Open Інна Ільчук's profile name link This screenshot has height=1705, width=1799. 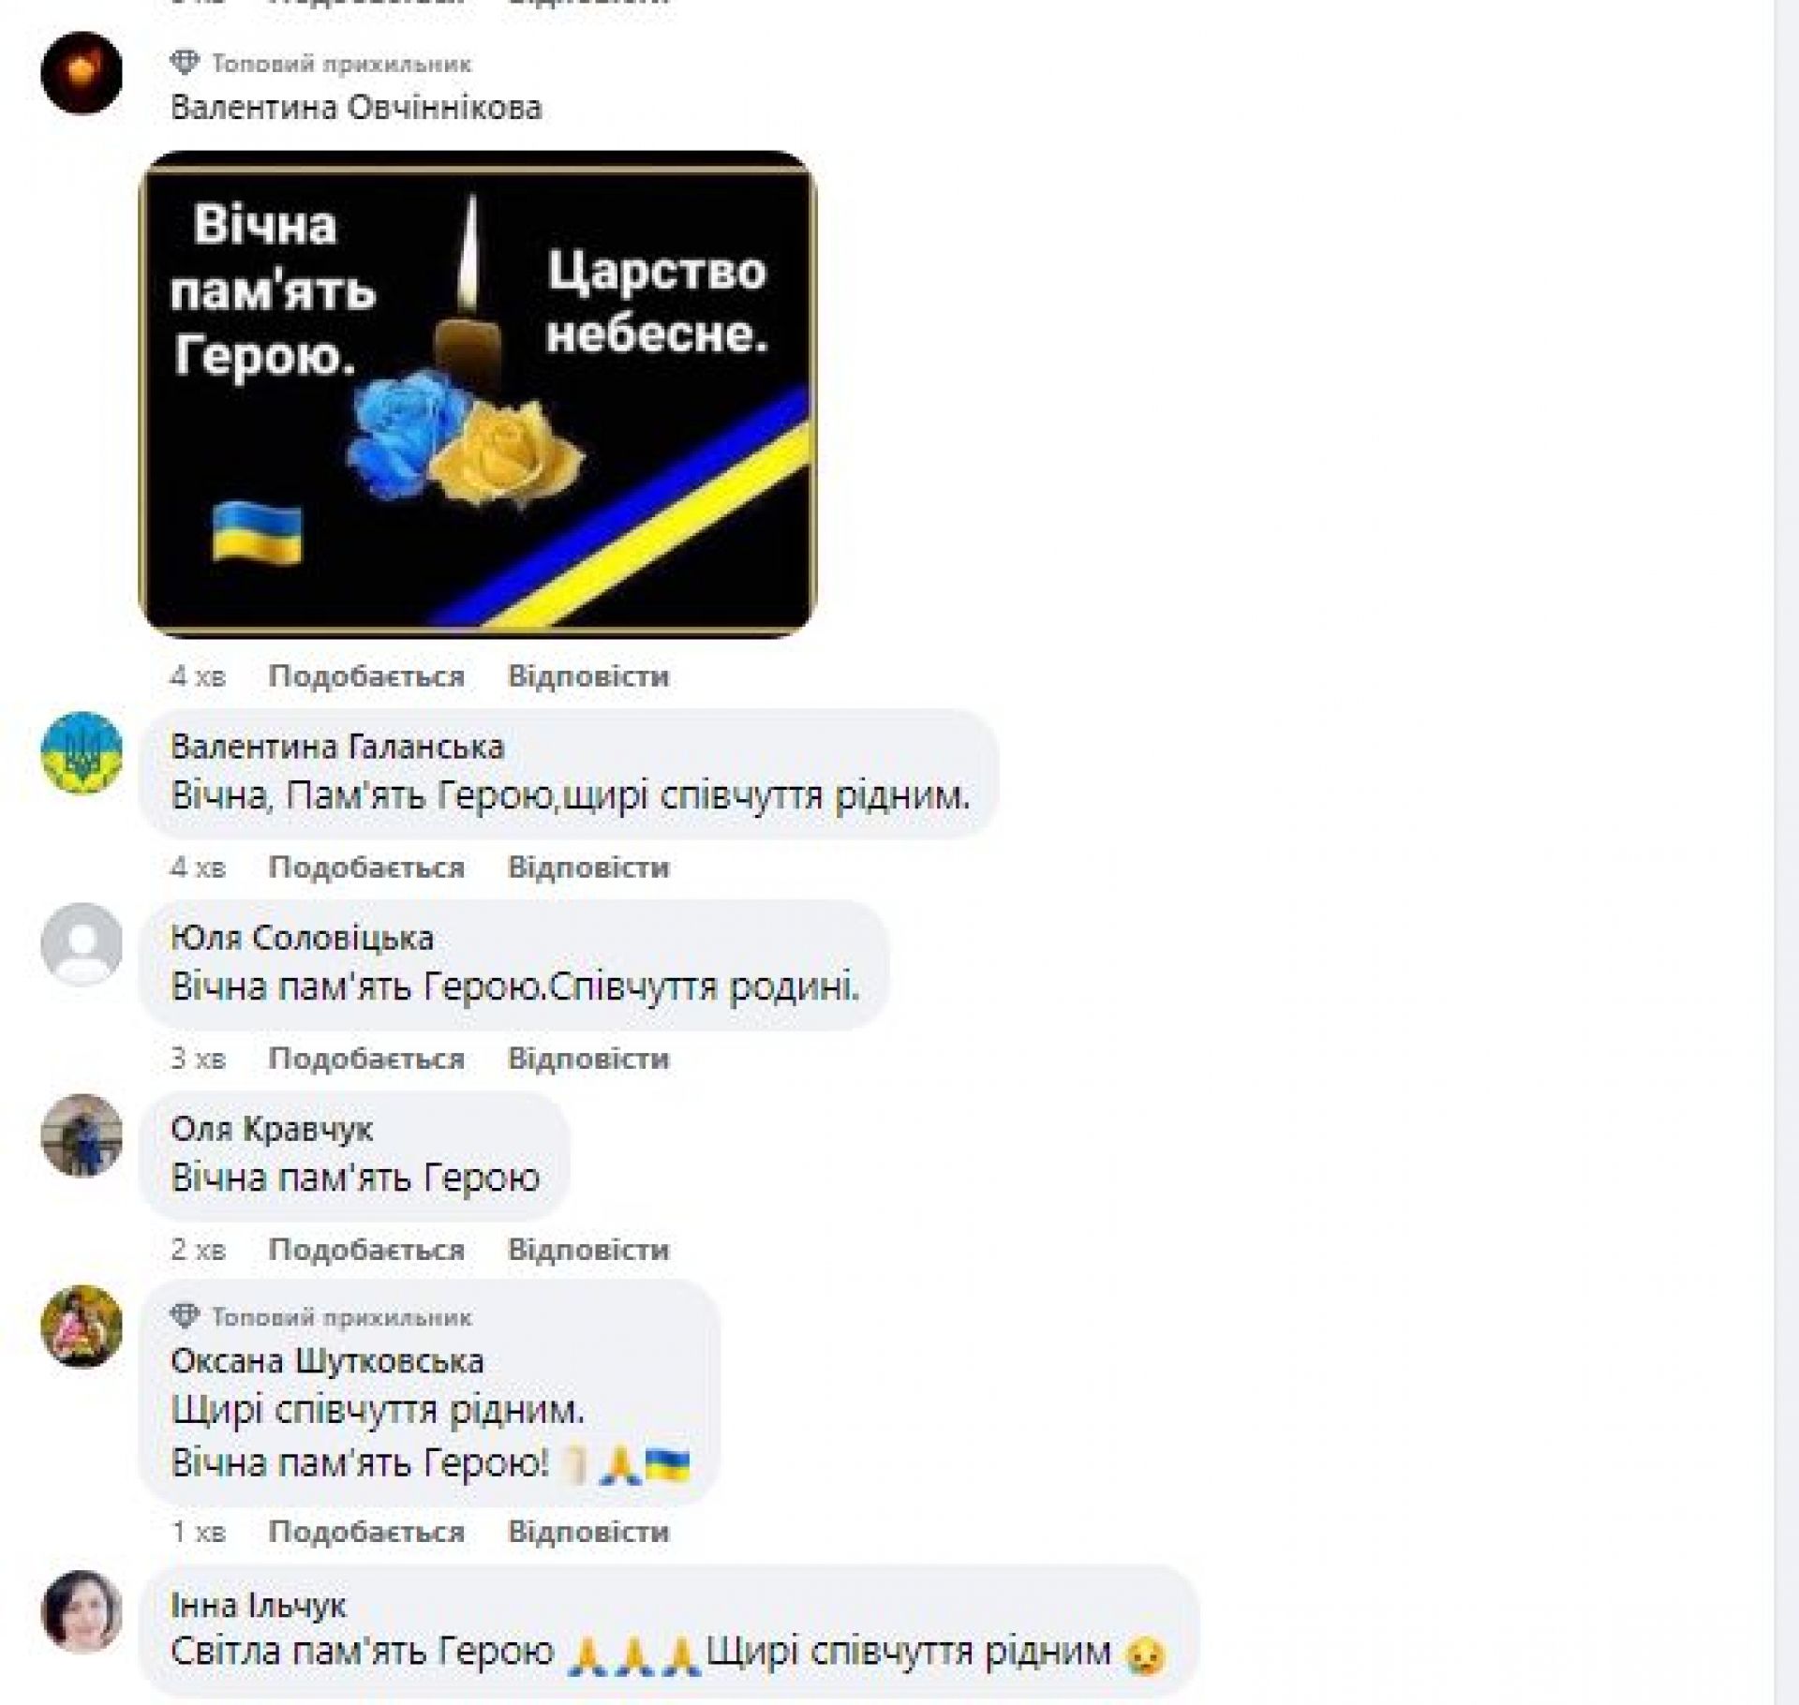click(259, 1606)
